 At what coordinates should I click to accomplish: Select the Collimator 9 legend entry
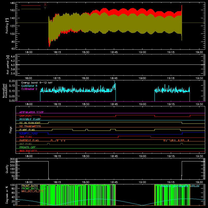(x=29, y=89)
